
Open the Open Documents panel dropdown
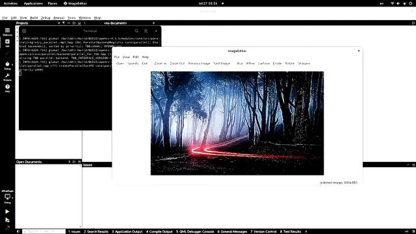click(x=70, y=162)
